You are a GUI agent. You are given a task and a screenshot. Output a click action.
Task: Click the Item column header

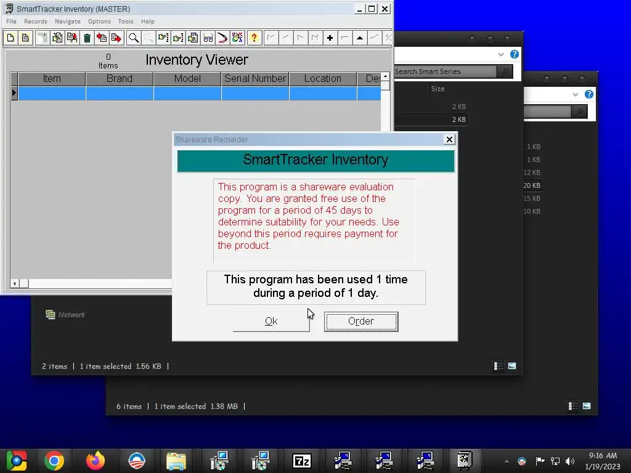[x=52, y=78]
